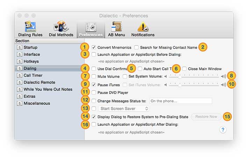Select the Call Timer section label
This screenshot has height=158, width=248.
[x=33, y=76]
